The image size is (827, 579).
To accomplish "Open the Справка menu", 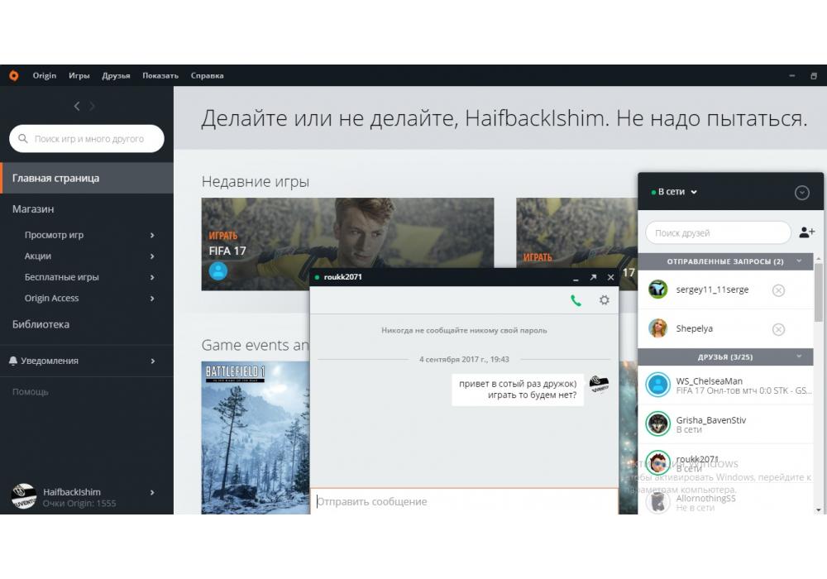I will [x=208, y=75].
